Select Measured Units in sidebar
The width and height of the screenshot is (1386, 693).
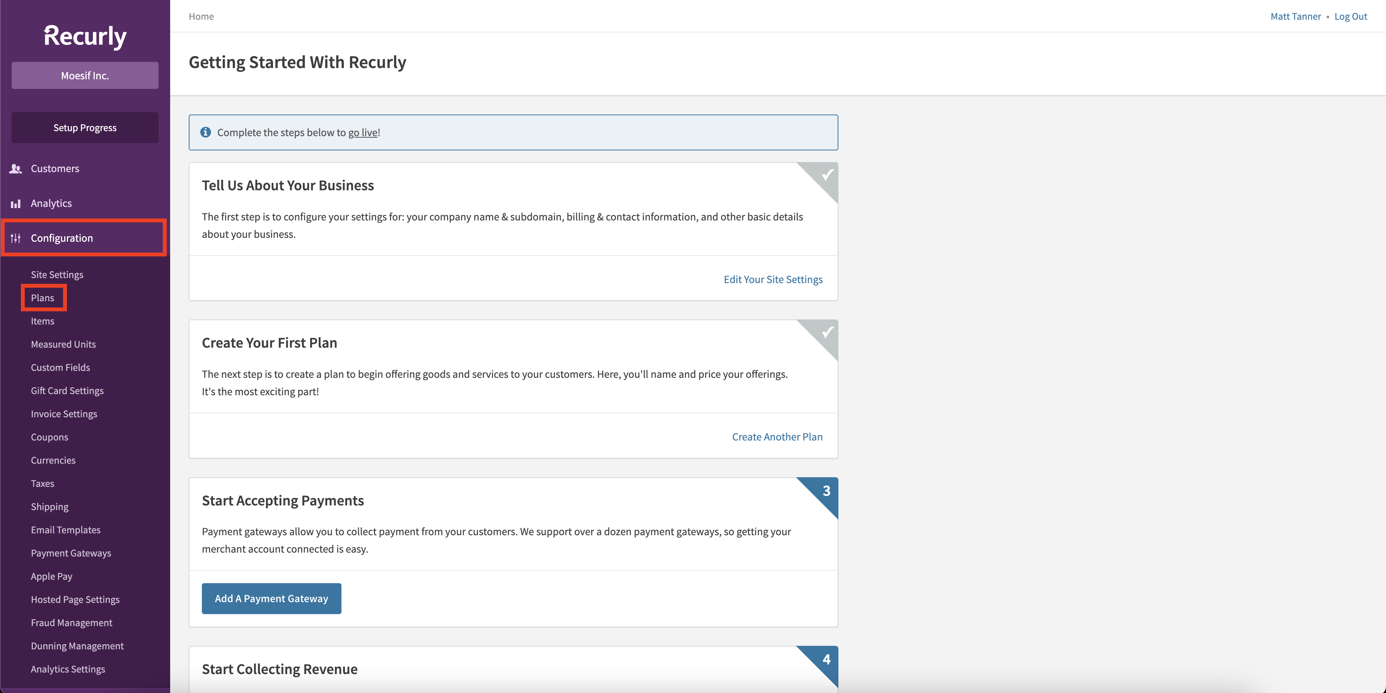tap(63, 344)
